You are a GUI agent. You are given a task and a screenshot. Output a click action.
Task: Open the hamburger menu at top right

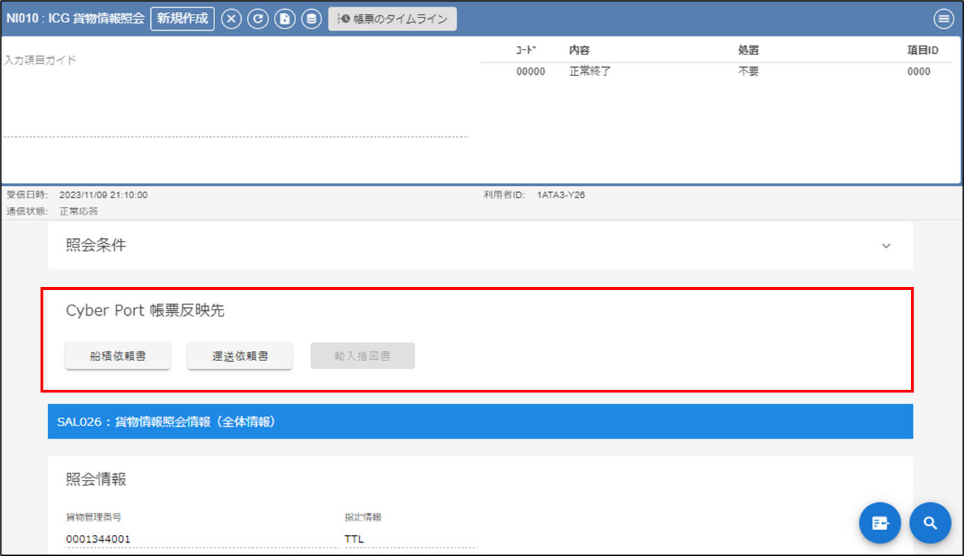pyautogui.click(x=944, y=19)
